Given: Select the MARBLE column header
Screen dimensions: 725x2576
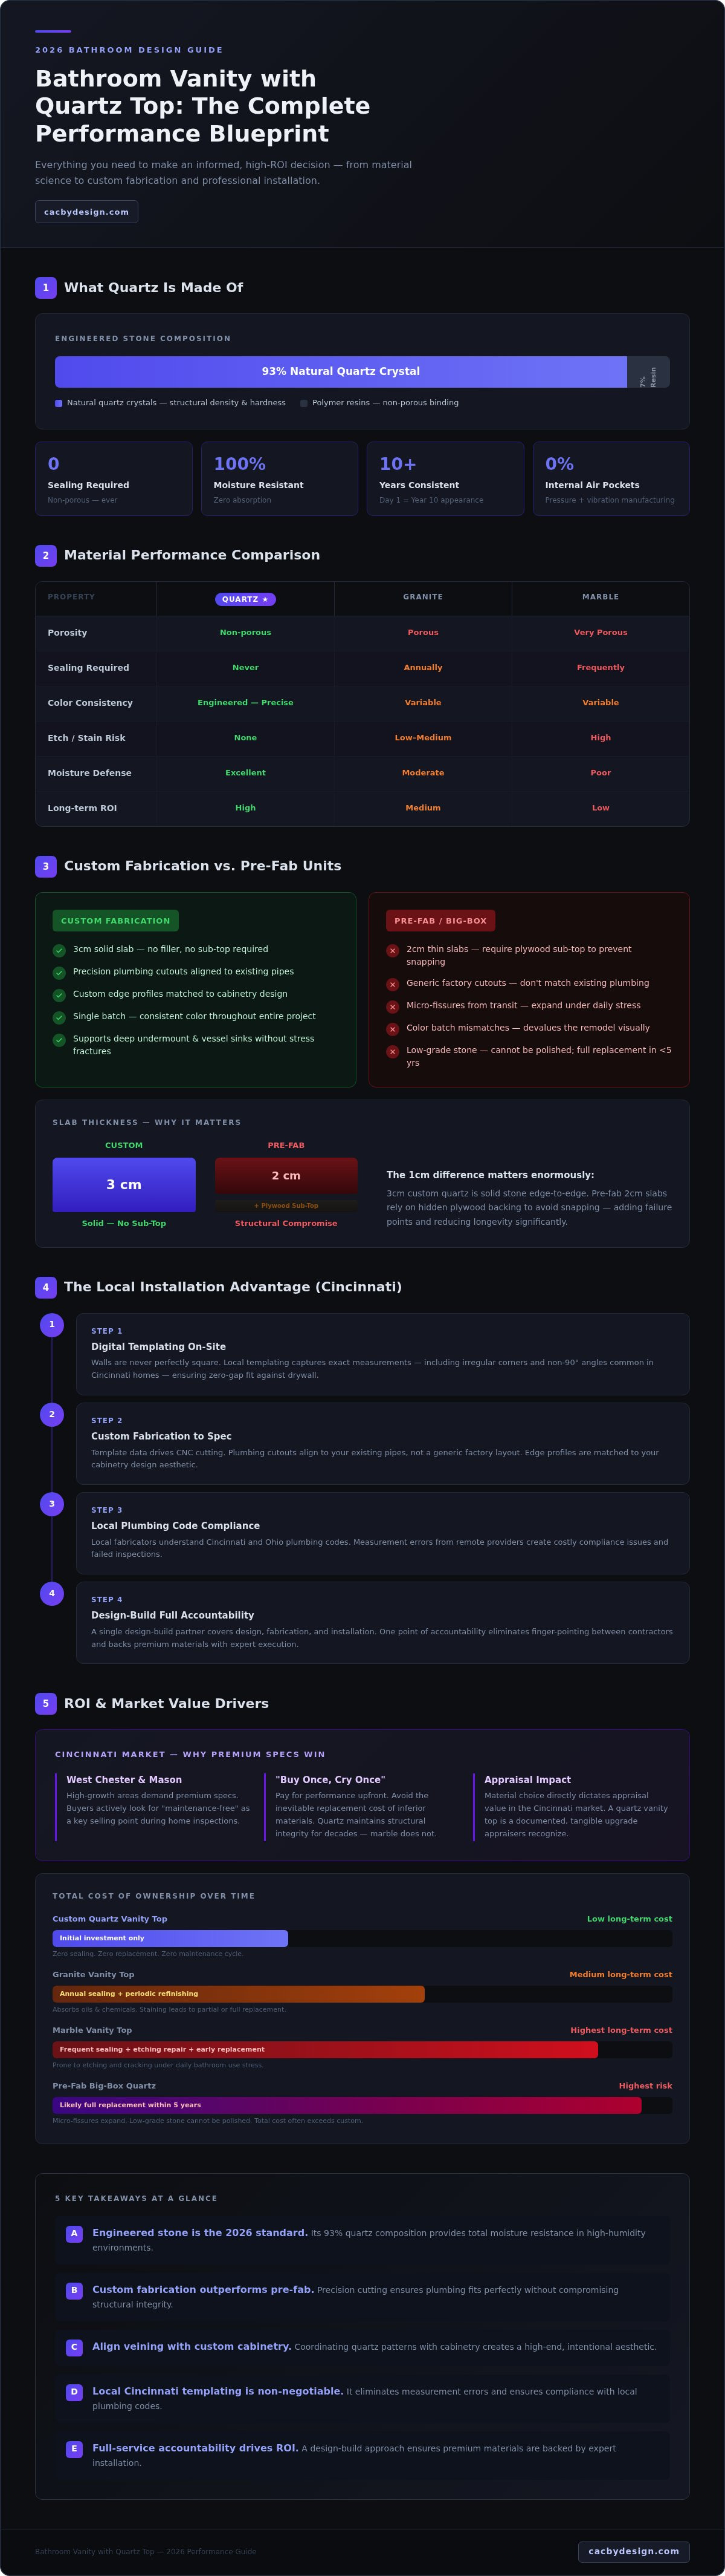Looking at the screenshot, I should coord(601,597).
